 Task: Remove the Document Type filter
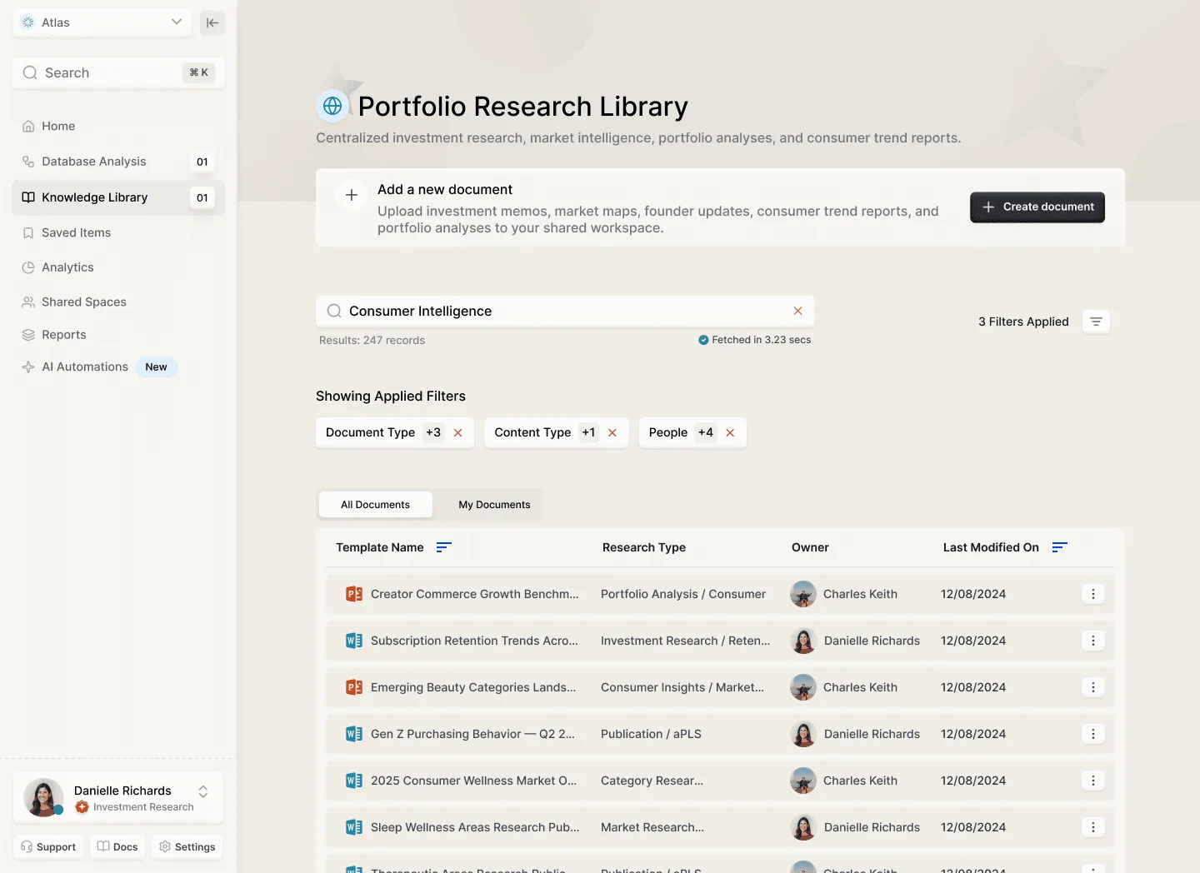click(x=457, y=432)
